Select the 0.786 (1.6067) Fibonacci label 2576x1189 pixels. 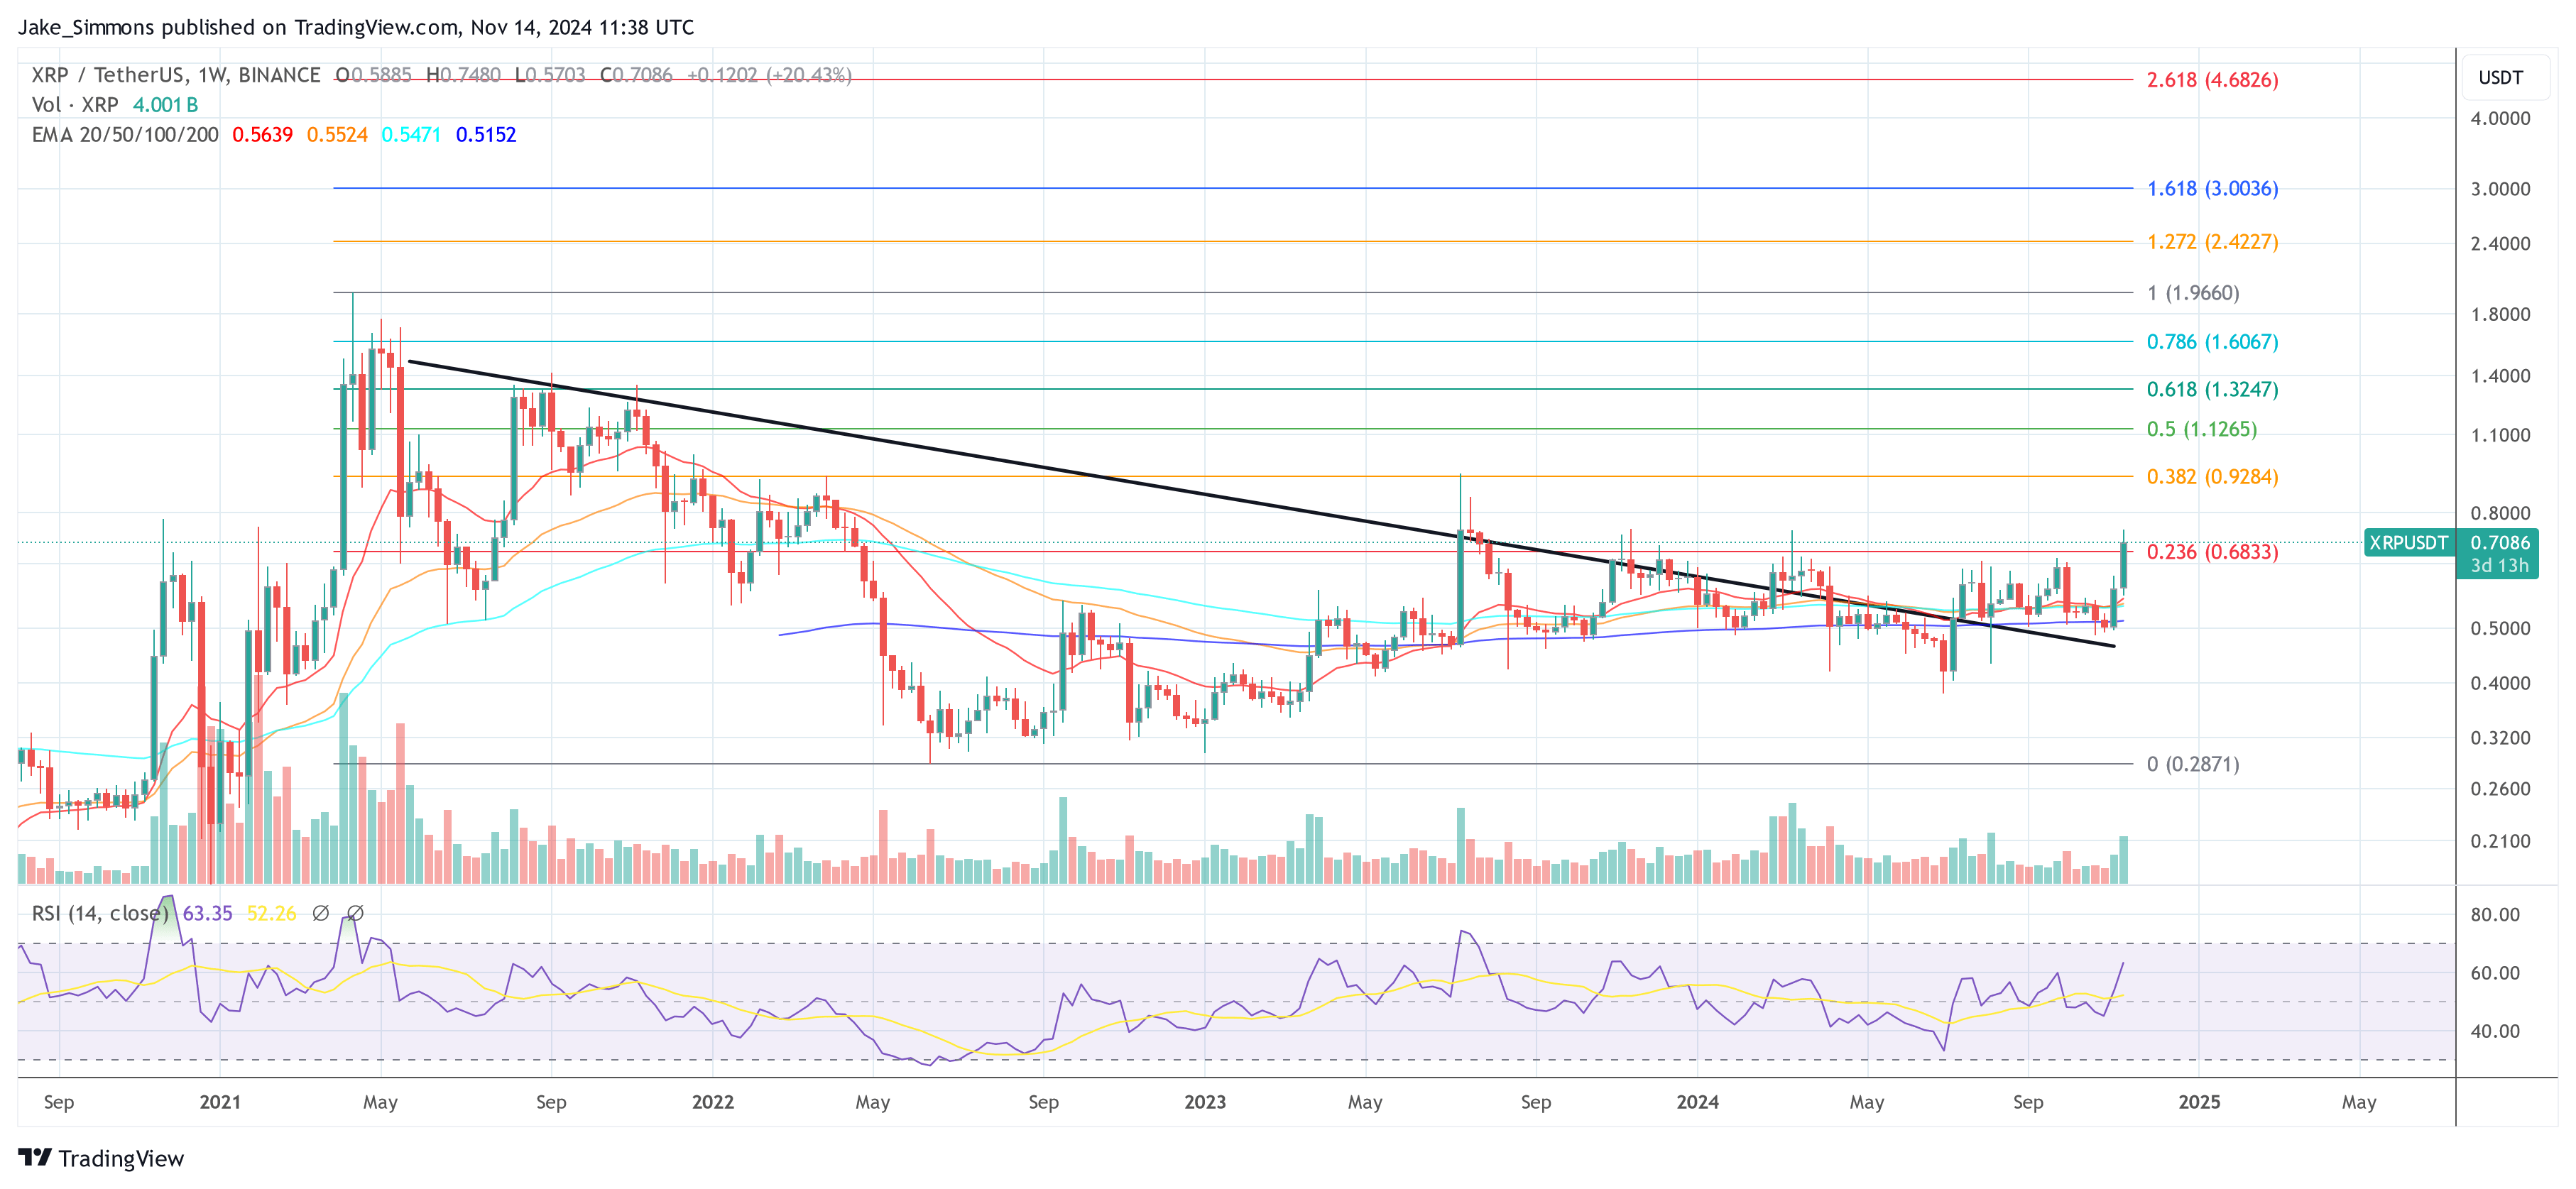pos(2212,342)
